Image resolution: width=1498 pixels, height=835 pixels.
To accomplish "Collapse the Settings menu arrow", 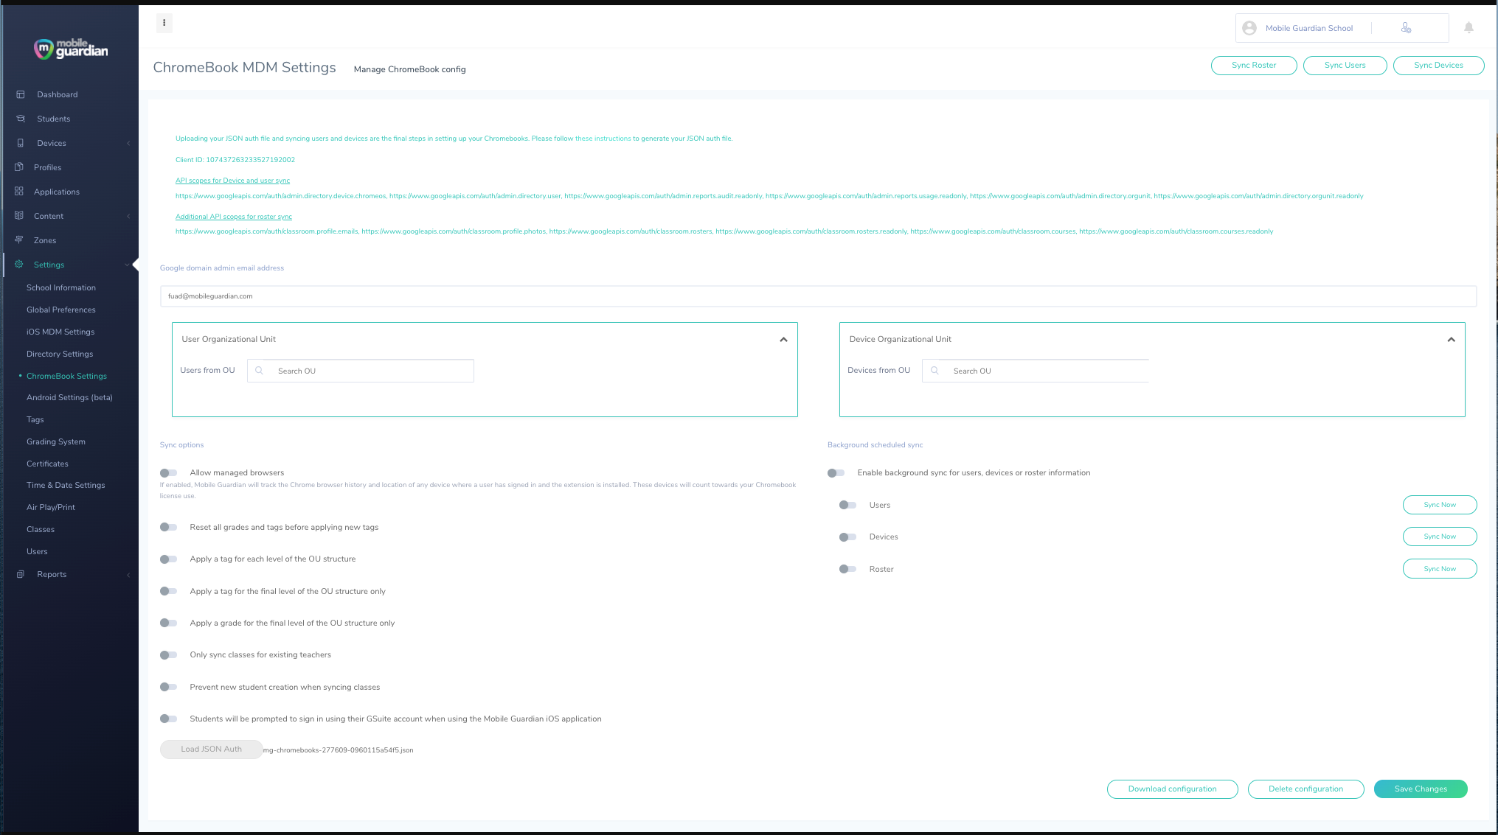I will point(127,265).
